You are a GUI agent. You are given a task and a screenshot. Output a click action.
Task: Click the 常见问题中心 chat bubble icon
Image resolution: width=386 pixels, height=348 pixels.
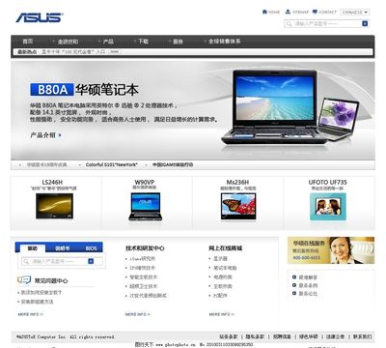click(x=24, y=280)
